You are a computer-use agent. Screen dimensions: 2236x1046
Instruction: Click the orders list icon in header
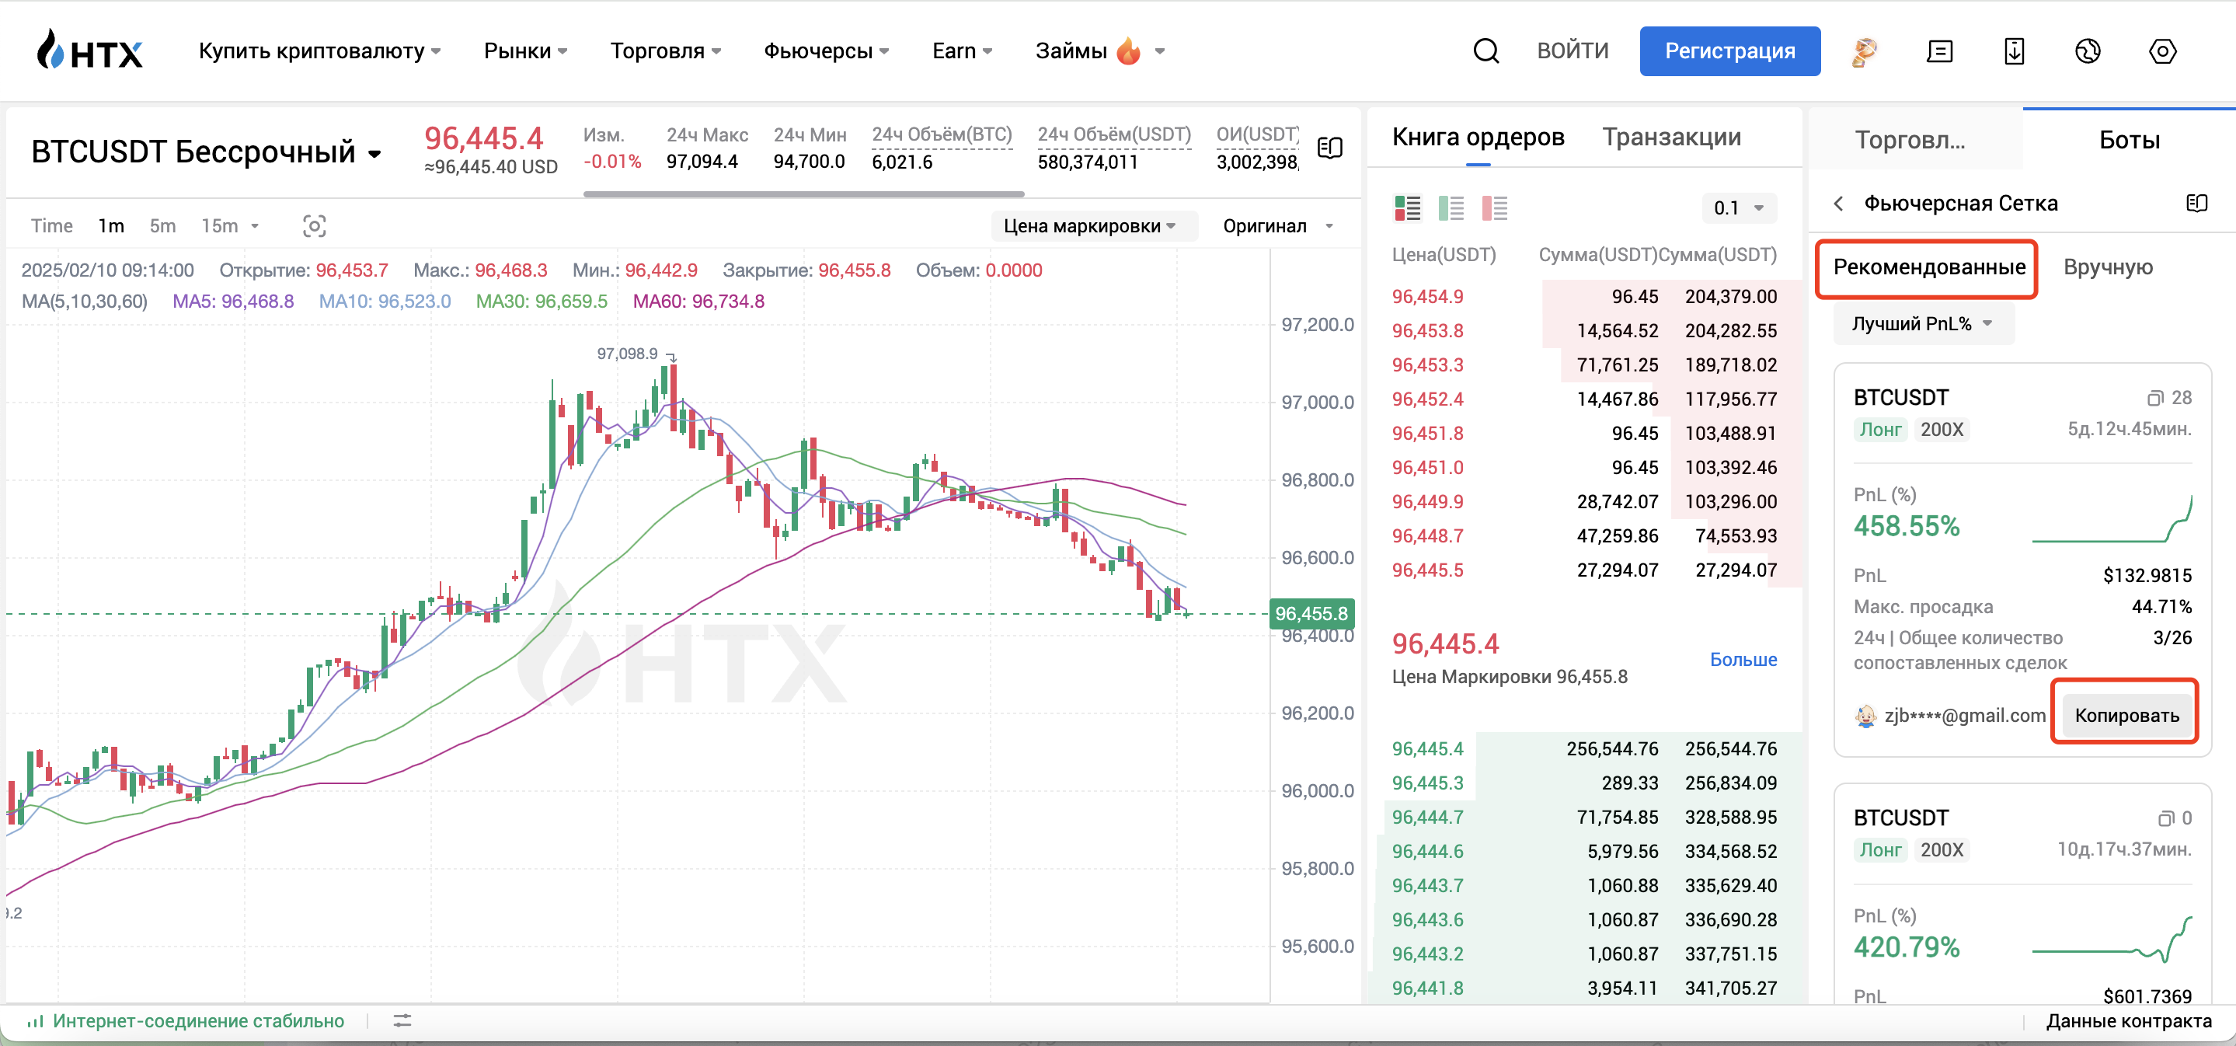[1939, 51]
